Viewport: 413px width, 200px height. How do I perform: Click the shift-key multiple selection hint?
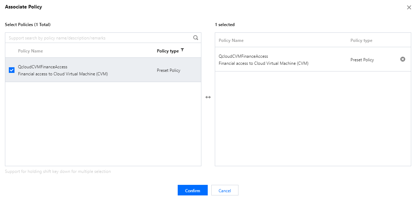tap(58, 171)
